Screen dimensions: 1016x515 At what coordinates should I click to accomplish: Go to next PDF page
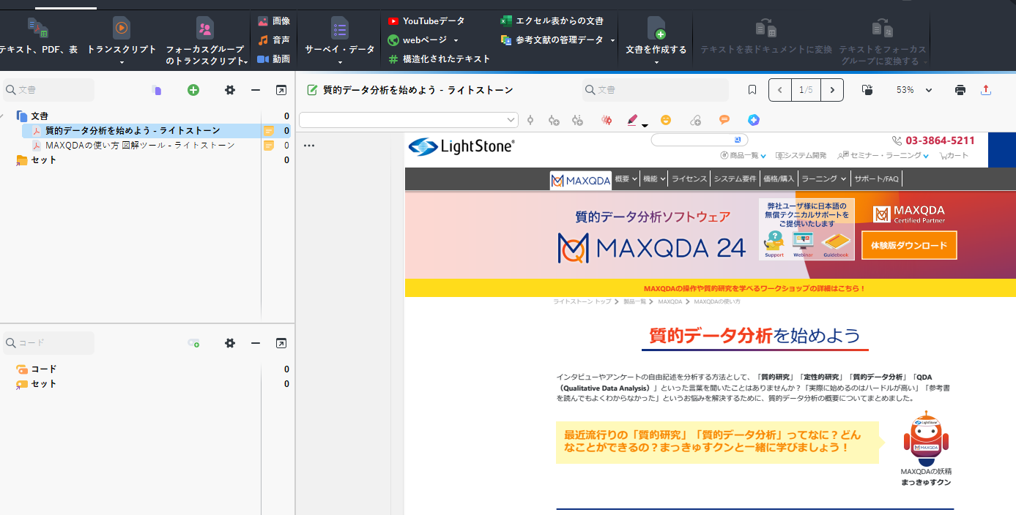click(832, 90)
